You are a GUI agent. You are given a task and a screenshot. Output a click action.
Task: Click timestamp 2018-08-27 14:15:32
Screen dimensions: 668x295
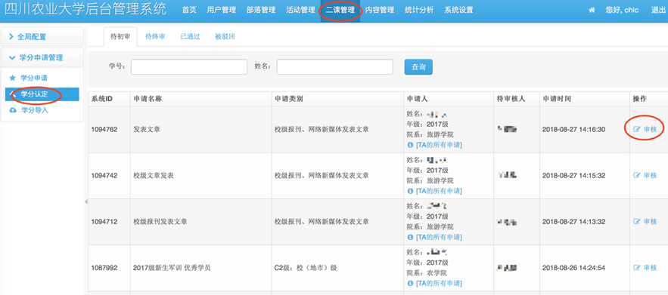pyautogui.click(x=574, y=175)
